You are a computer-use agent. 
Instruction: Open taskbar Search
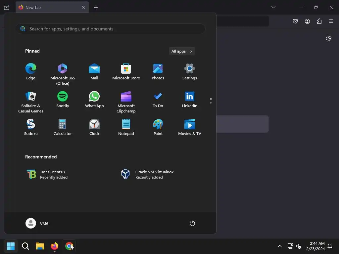coord(25,246)
